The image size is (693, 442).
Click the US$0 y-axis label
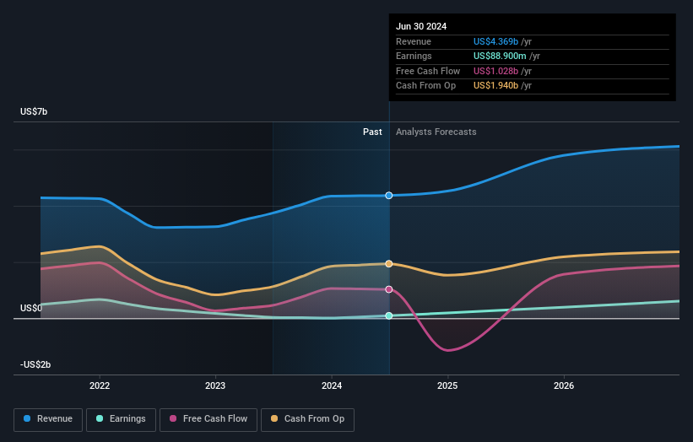[31, 308]
